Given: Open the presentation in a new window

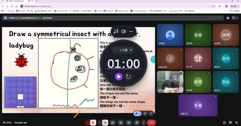Looking at the screenshot, I should 145,114.
